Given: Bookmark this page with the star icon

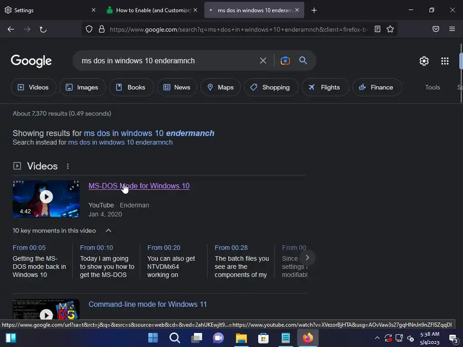Looking at the screenshot, I should (390, 29).
